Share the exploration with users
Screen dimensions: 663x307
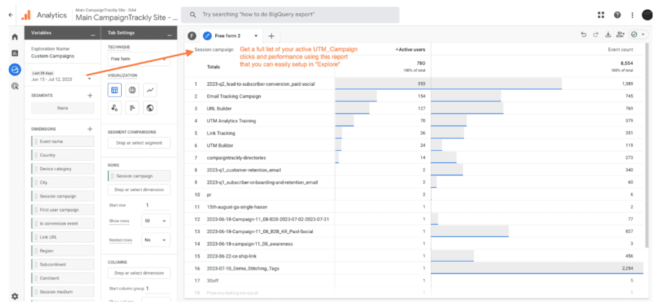(620, 35)
